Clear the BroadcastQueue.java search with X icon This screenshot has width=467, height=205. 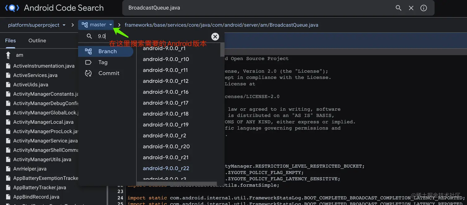[411, 8]
